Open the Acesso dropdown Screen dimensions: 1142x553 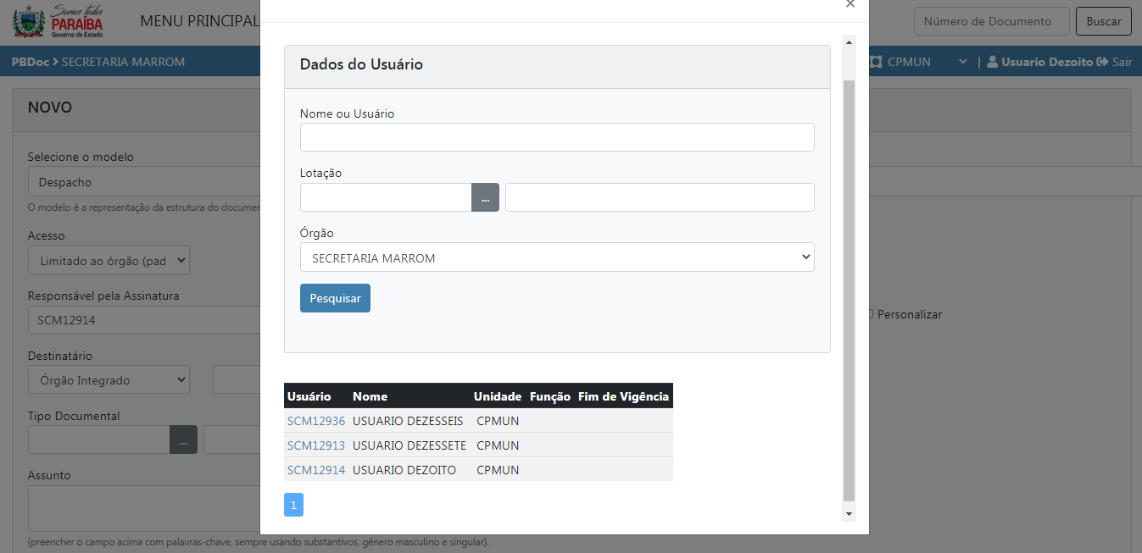109,261
